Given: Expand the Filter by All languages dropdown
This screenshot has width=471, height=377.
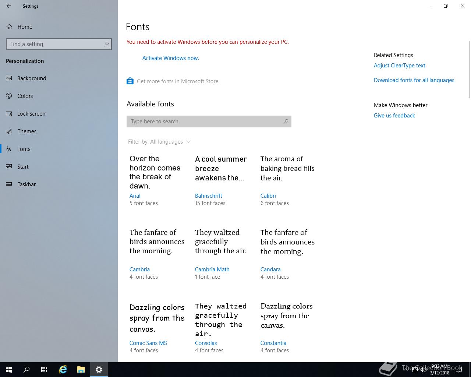Looking at the screenshot, I should [159, 142].
